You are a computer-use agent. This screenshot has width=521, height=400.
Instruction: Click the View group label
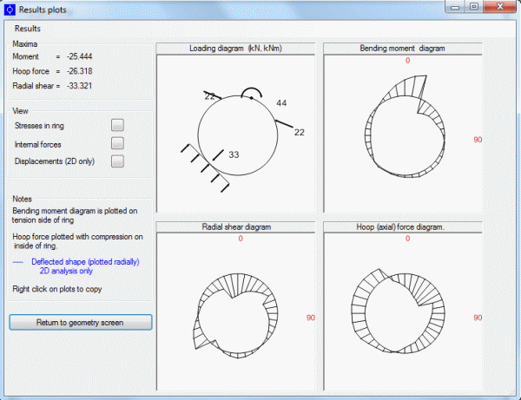coord(20,111)
